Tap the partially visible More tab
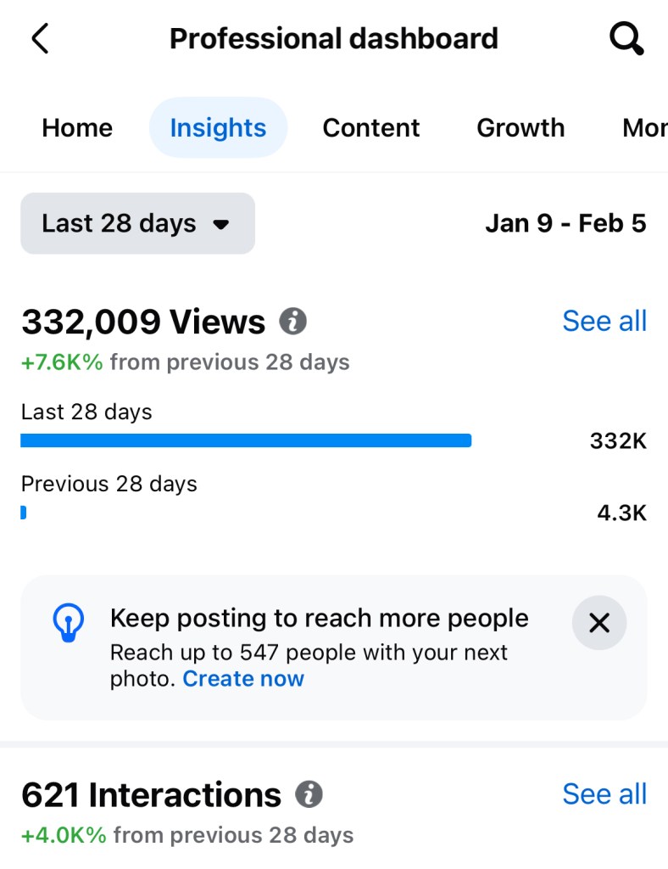This screenshot has width=668, height=869. pyautogui.click(x=644, y=128)
